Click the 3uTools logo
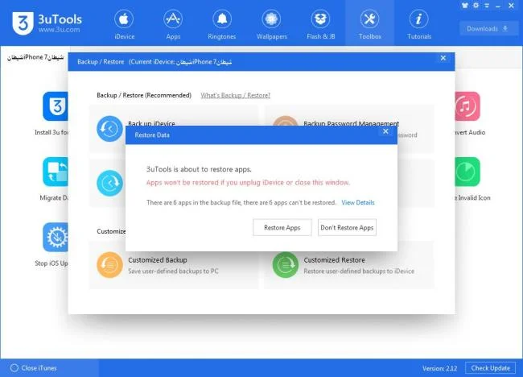523x377 pixels. click(x=23, y=23)
